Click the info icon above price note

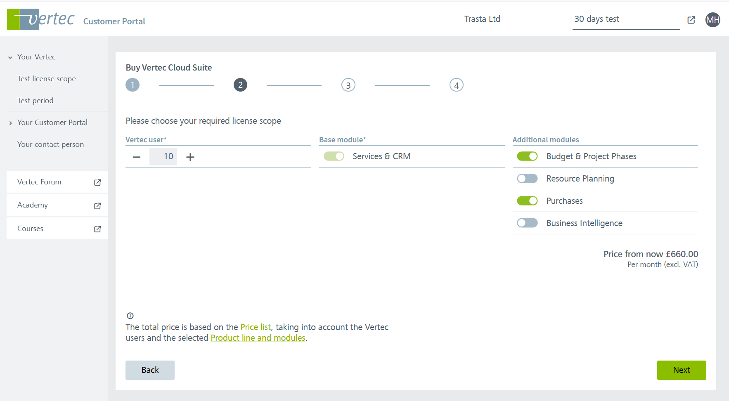point(130,316)
